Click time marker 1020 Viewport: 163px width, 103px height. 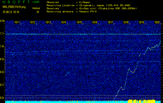(157, 22)
